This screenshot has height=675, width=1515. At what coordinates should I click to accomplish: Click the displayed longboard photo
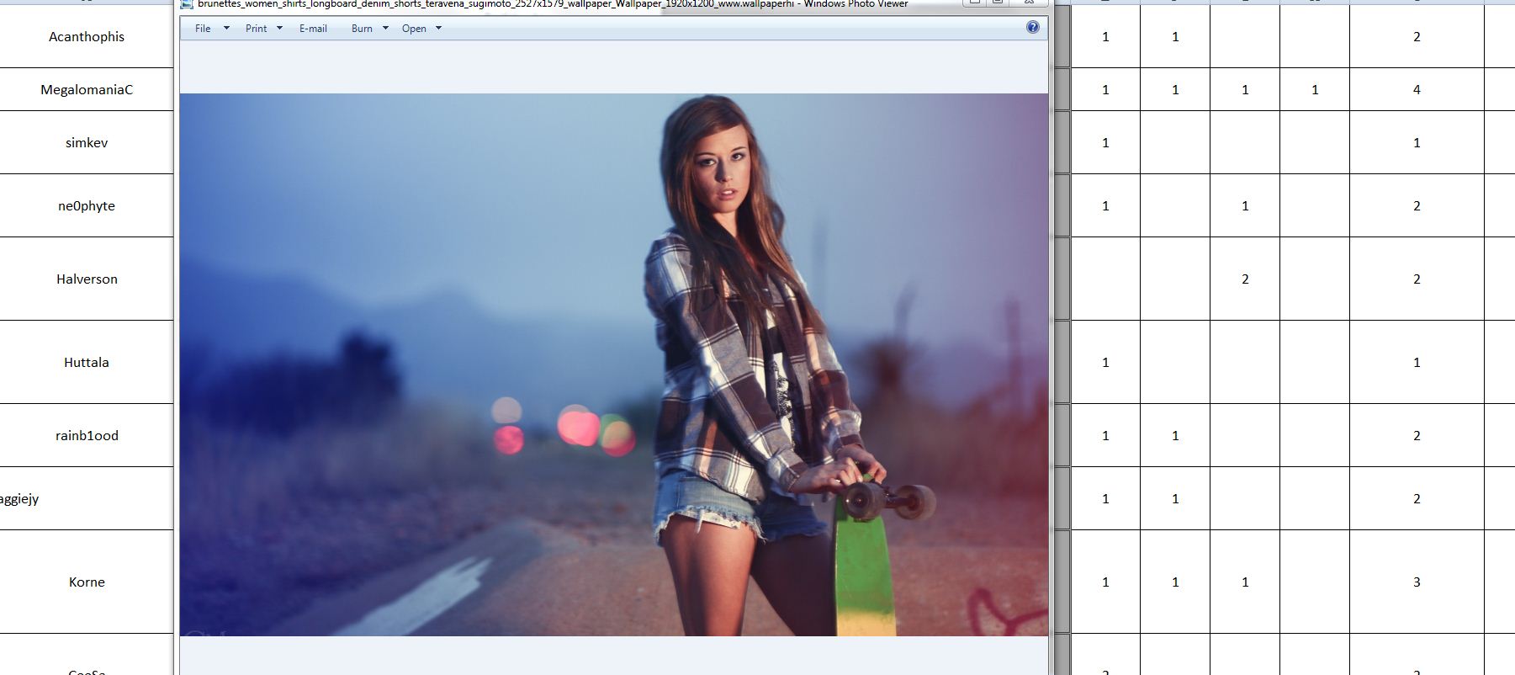(x=613, y=364)
